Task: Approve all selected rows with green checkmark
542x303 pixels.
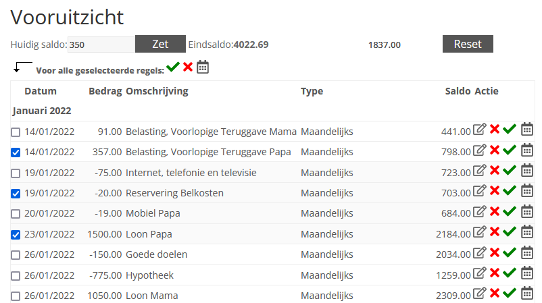Action: pos(173,67)
